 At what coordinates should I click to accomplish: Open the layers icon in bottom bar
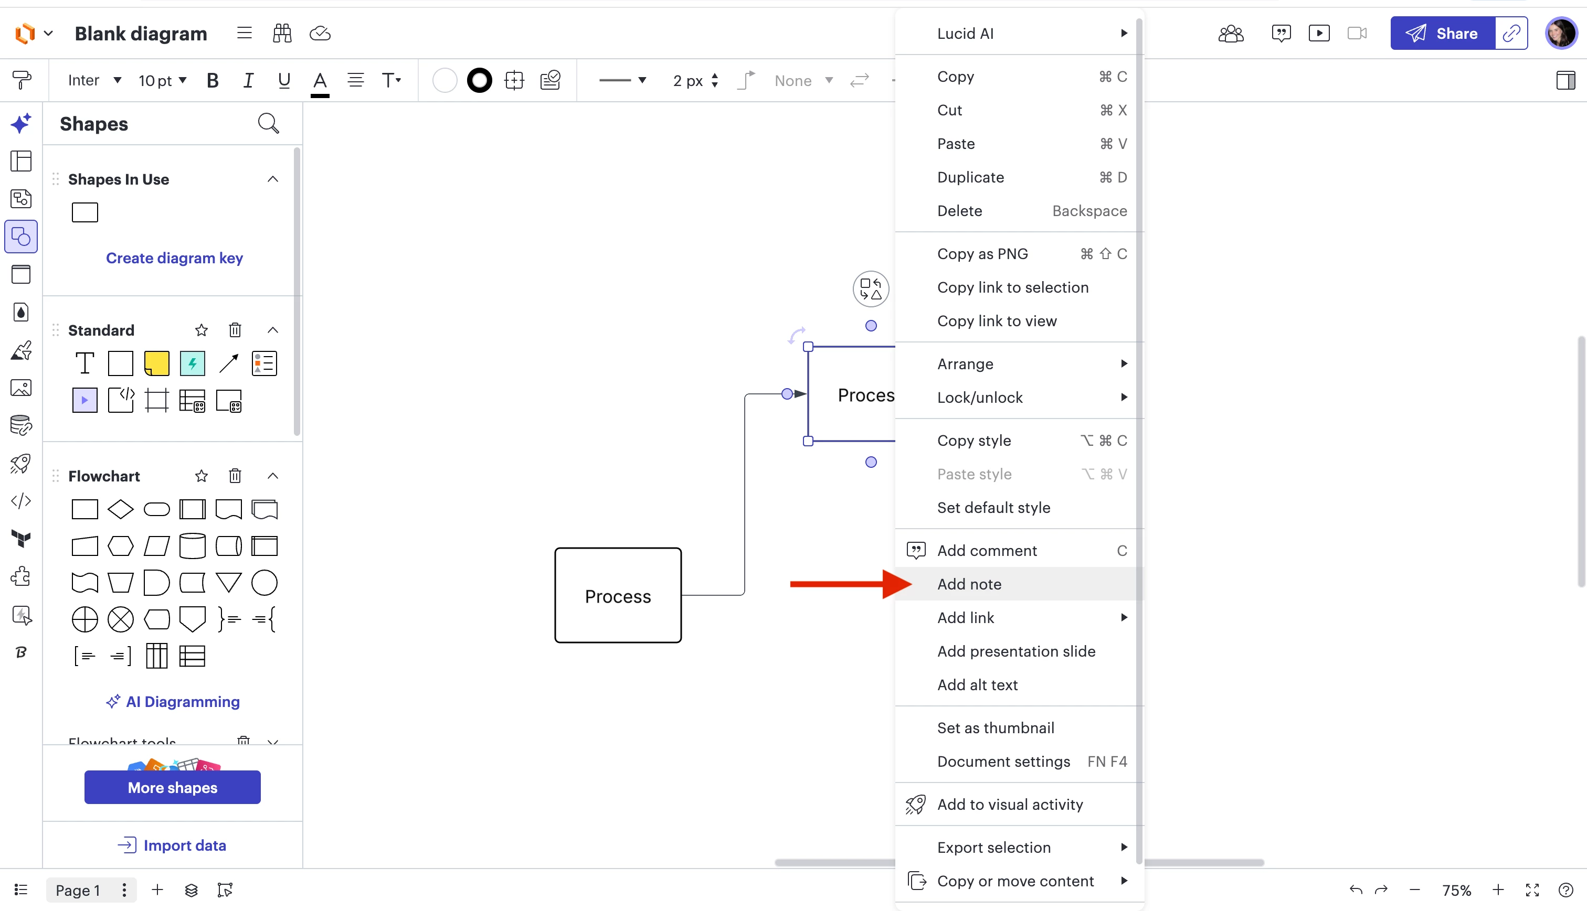point(192,889)
